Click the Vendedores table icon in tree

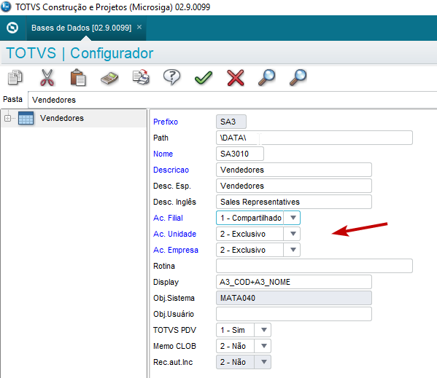pos(26,118)
